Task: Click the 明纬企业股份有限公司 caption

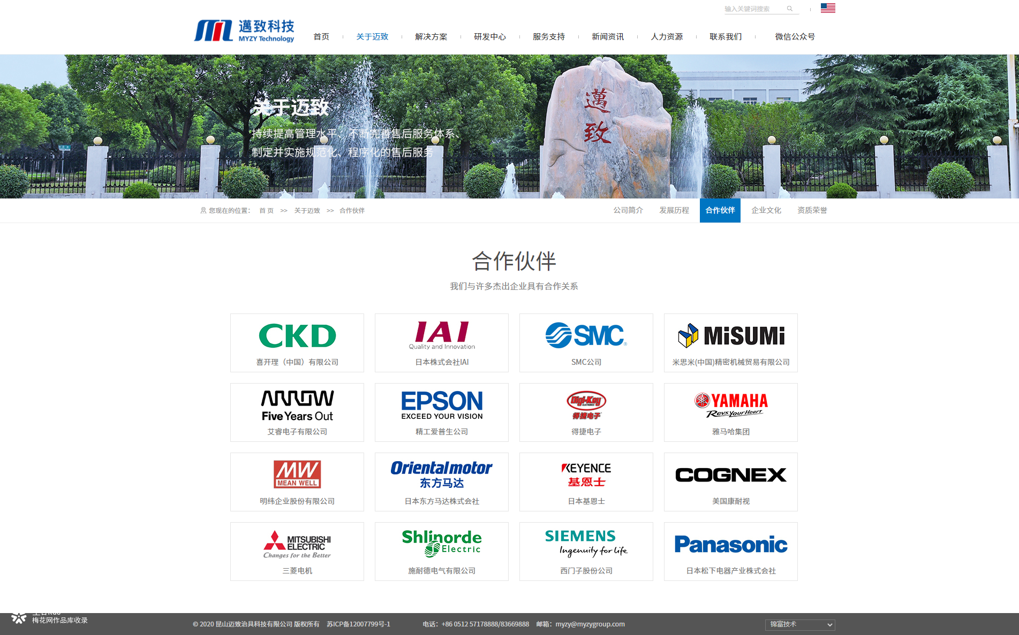Action: coord(297,501)
